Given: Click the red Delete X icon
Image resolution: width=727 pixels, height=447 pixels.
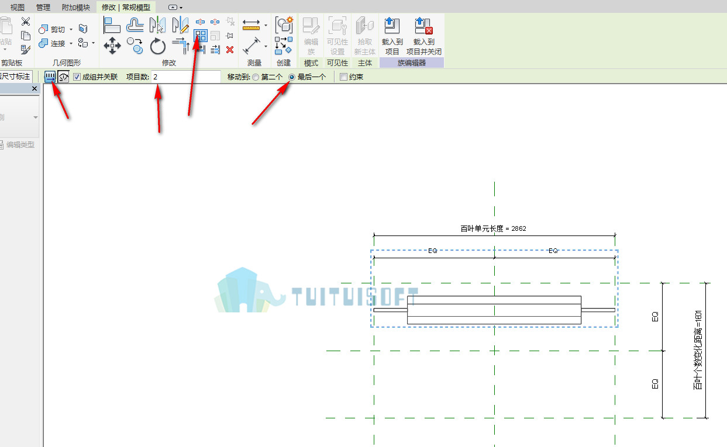Looking at the screenshot, I should point(230,50).
